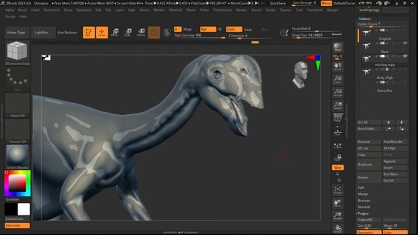This screenshot has width=418, height=235.
Task: Toggle the Rgb orange button
Action: (x=208, y=29)
